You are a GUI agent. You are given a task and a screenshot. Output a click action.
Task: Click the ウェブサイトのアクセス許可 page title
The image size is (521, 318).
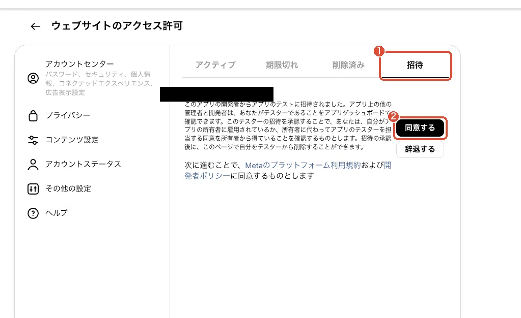point(117,26)
